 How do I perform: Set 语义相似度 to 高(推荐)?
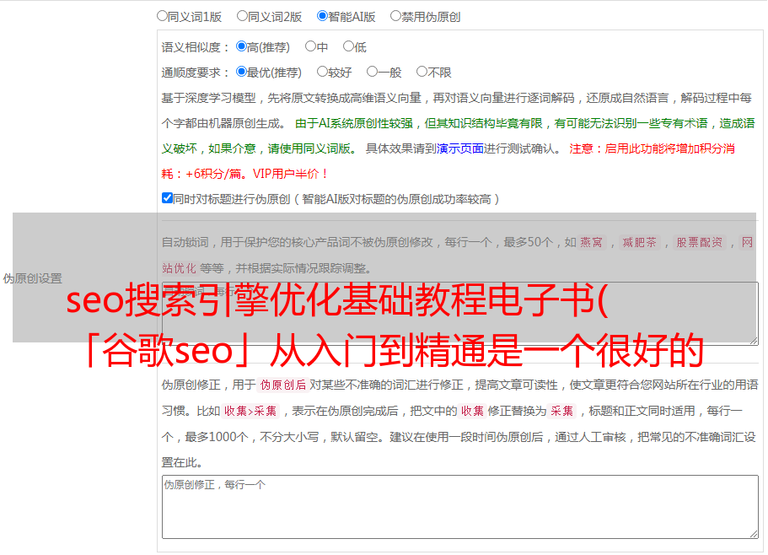(241, 46)
